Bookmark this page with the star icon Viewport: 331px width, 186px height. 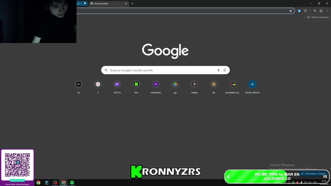(291, 11)
